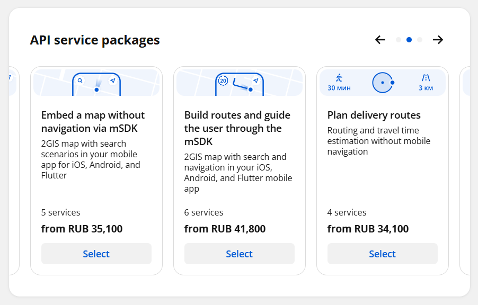Select the Embed a map package

click(x=96, y=254)
